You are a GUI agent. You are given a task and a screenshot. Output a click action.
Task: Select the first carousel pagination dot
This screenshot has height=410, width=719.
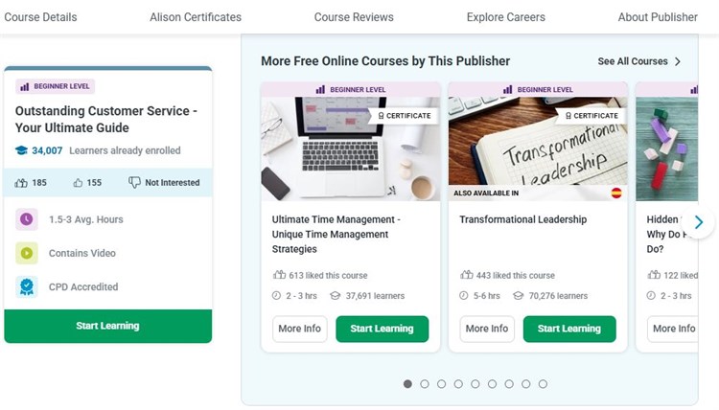pos(407,384)
